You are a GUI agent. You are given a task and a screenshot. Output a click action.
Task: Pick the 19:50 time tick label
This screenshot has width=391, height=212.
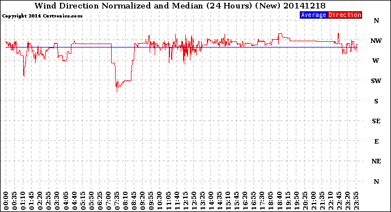(296, 201)
